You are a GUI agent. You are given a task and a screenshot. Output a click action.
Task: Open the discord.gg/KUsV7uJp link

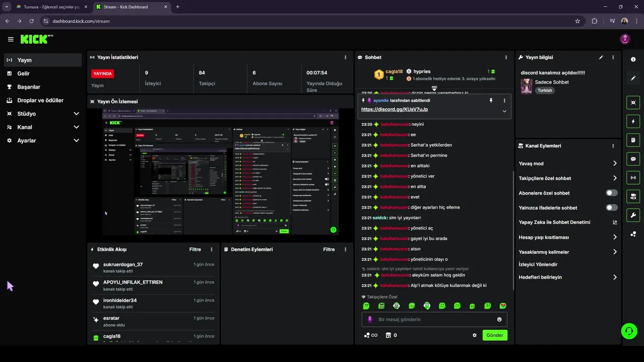point(394,109)
